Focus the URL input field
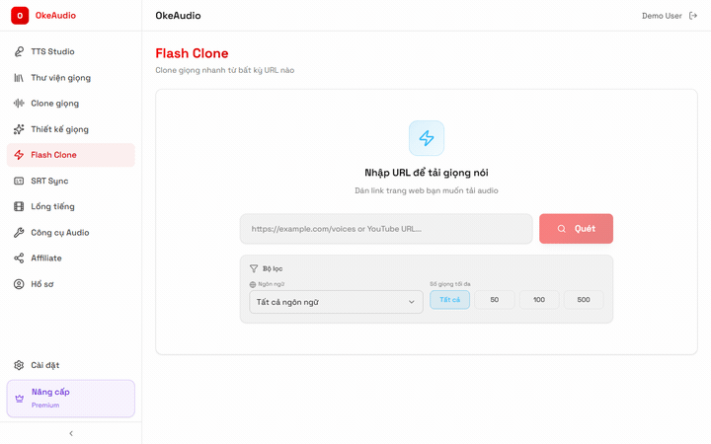Image resolution: width=711 pixels, height=444 pixels. pos(385,229)
